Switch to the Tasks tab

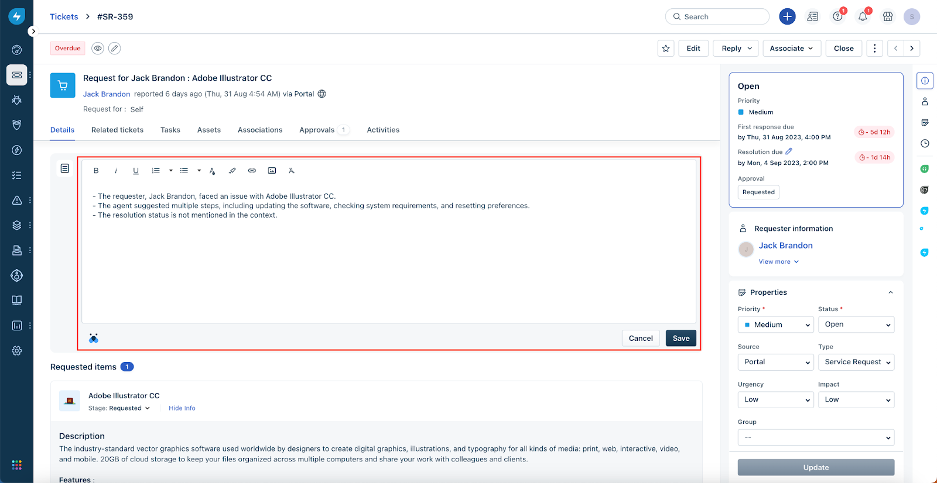pos(170,130)
